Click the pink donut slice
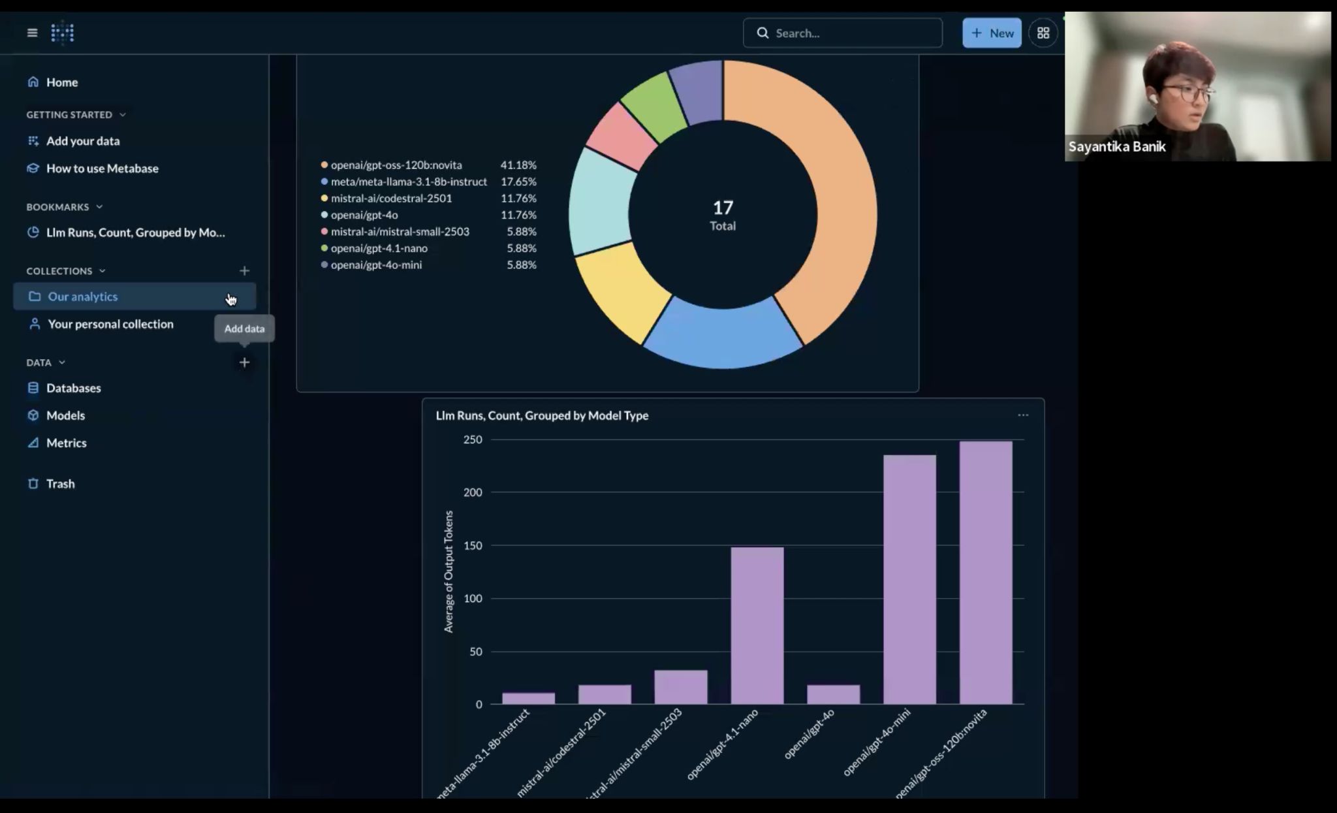Screen dimensions: 1337x813 pyautogui.click(x=620, y=137)
